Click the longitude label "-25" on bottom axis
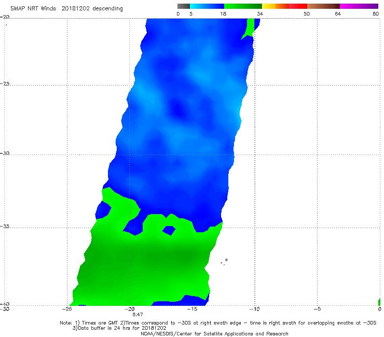 pos(67,309)
